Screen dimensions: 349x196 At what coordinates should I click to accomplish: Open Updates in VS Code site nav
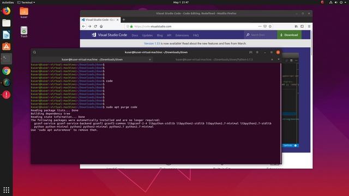(x=147, y=35)
